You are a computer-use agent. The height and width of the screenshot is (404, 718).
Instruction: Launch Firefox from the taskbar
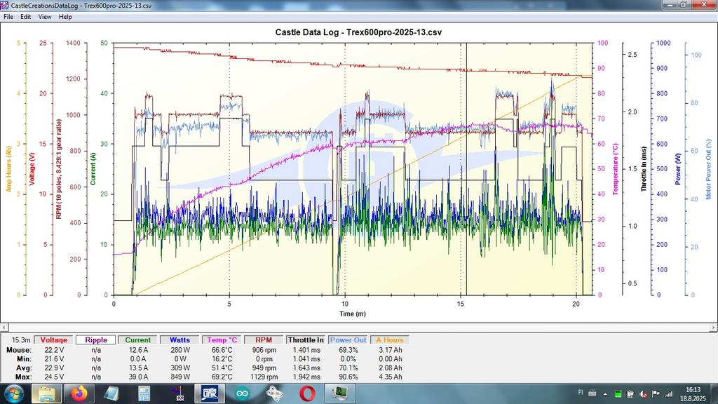pyautogui.click(x=79, y=393)
